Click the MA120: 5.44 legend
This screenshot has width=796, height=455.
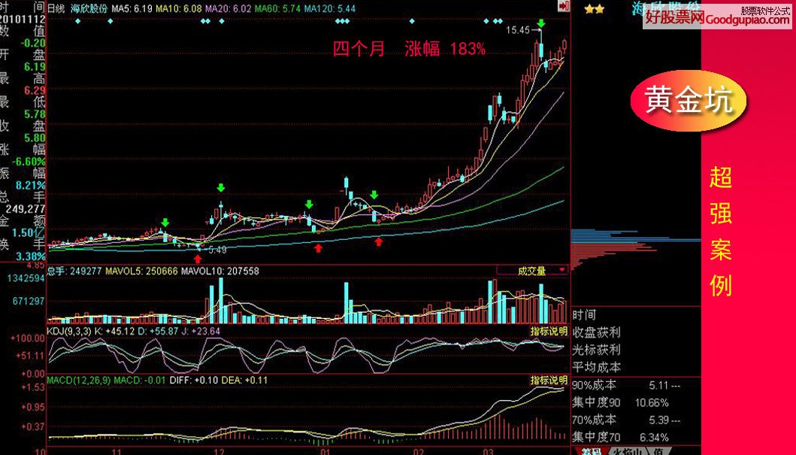tap(330, 8)
